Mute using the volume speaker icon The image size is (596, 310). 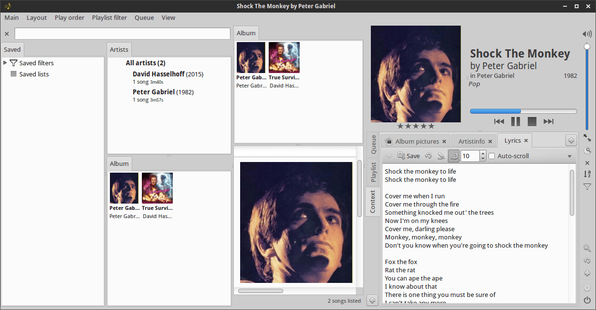[x=587, y=34]
